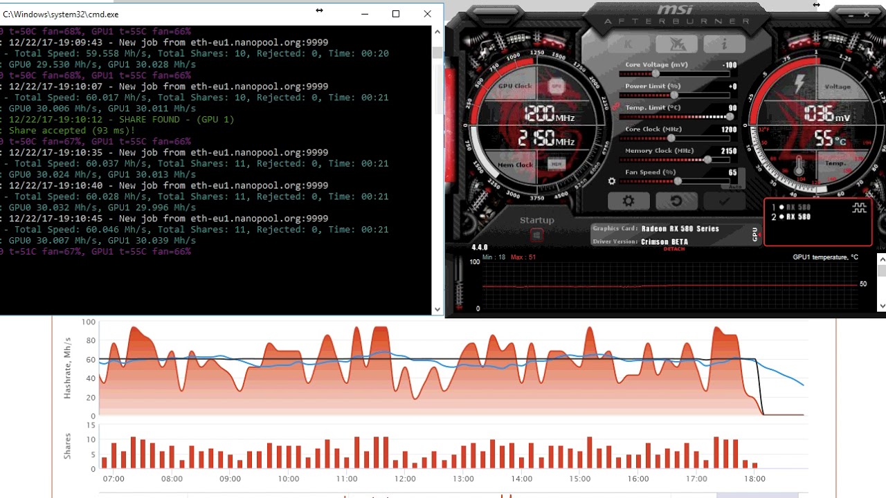Click the Temp. Limit value 90
The width and height of the screenshot is (886, 498).
pyautogui.click(x=732, y=108)
